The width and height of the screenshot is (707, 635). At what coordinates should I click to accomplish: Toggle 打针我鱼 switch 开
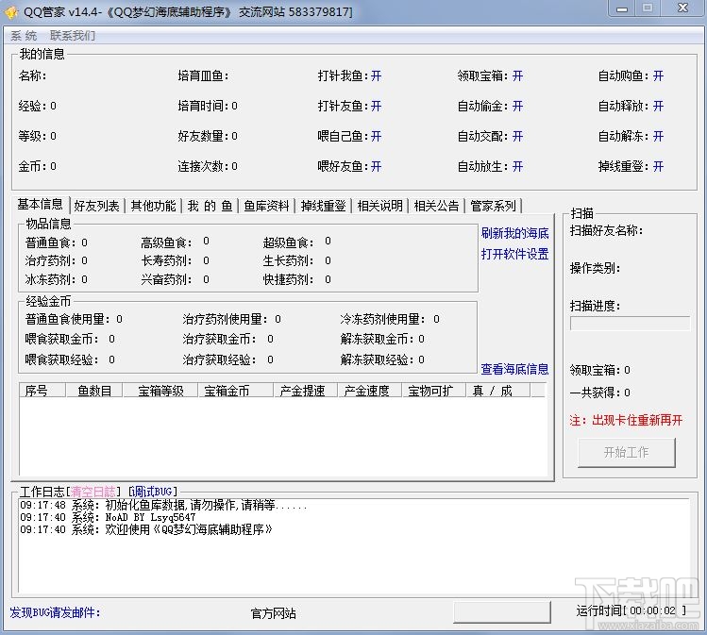tap(376, 75)
